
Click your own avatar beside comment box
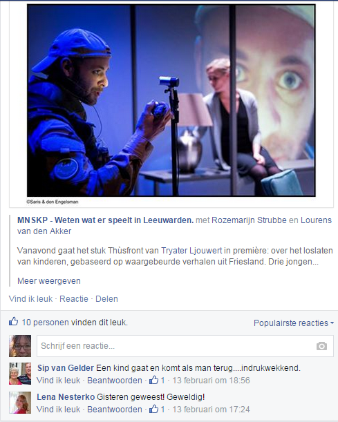pos(20,346)
